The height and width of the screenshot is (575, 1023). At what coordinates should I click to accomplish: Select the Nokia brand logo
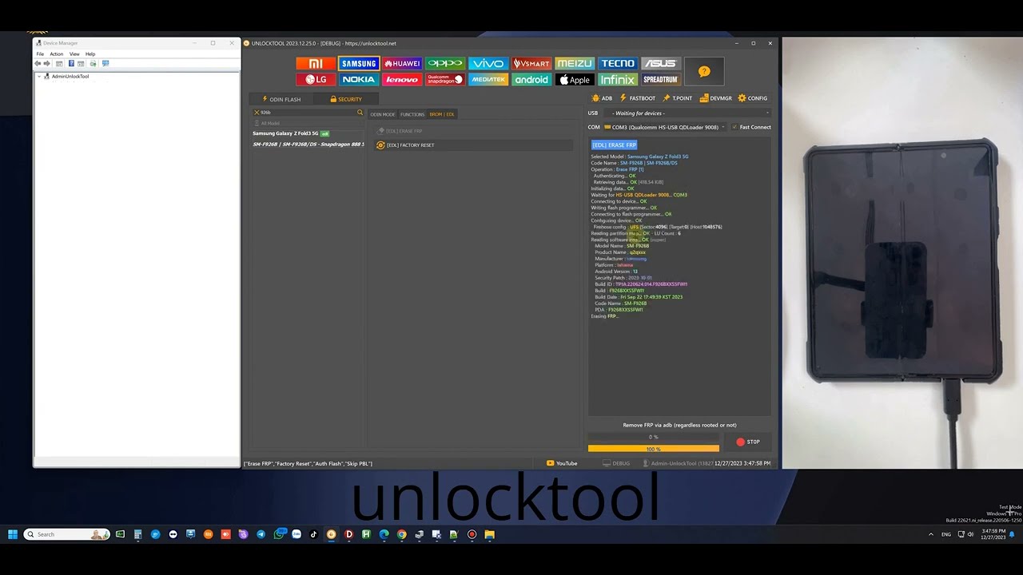coord(359,80)
